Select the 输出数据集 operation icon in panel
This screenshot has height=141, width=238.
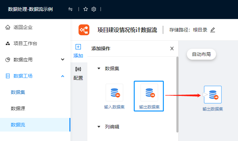click(x=149, y=93)
